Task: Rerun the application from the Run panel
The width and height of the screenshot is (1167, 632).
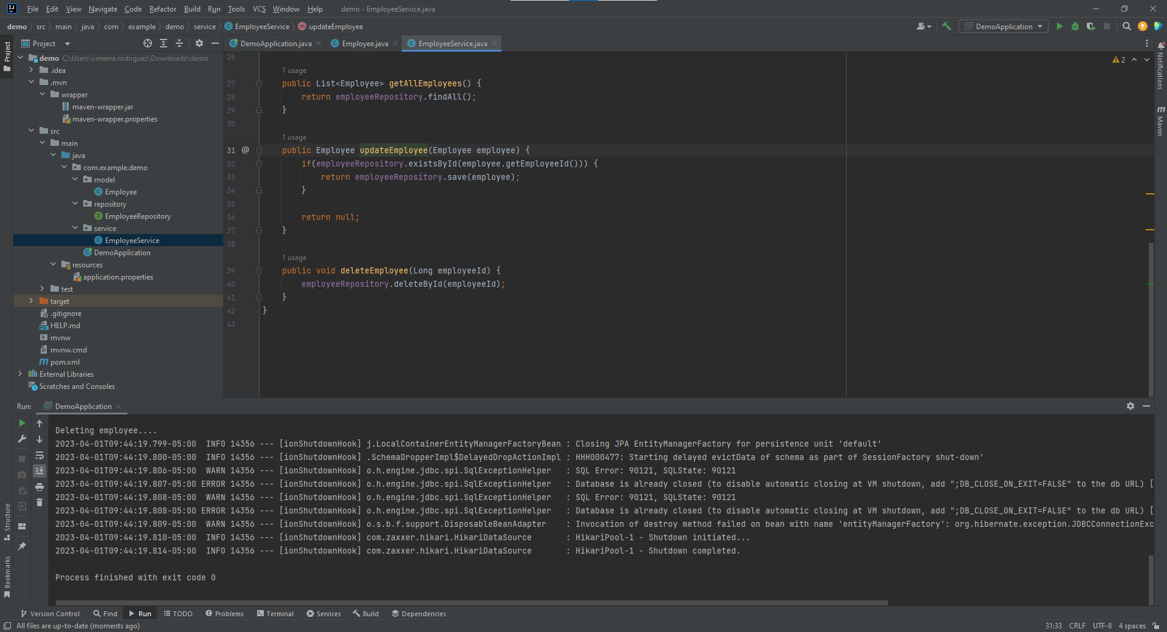Action: click(x=22, y=424)
